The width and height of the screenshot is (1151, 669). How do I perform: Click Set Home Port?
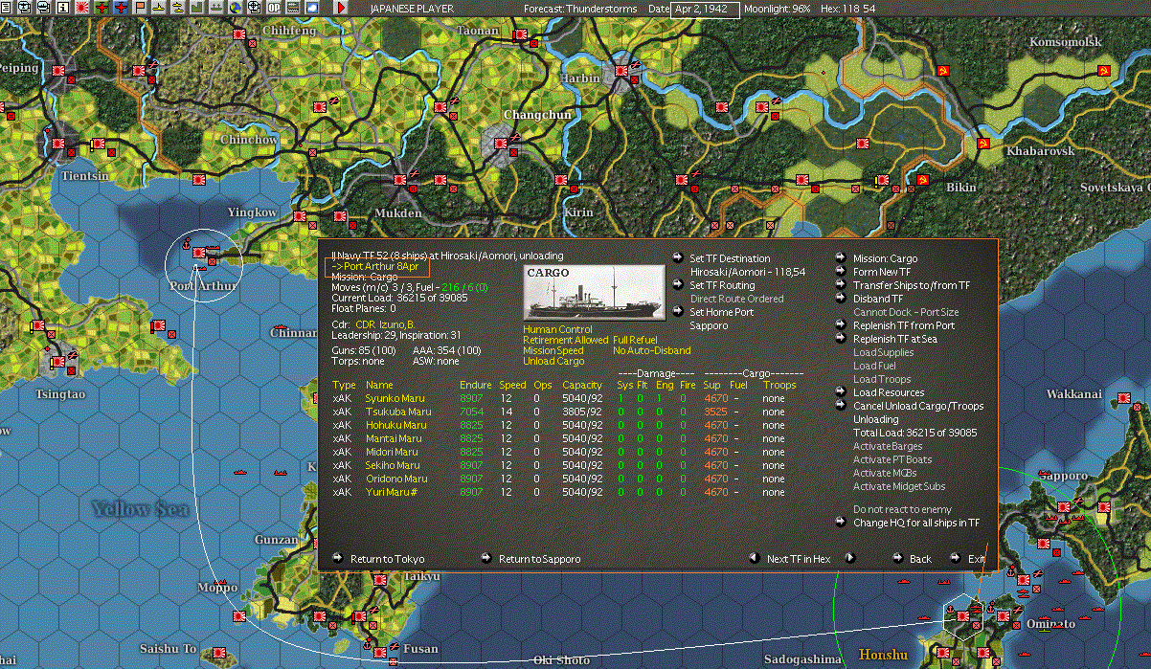(721, 312)
